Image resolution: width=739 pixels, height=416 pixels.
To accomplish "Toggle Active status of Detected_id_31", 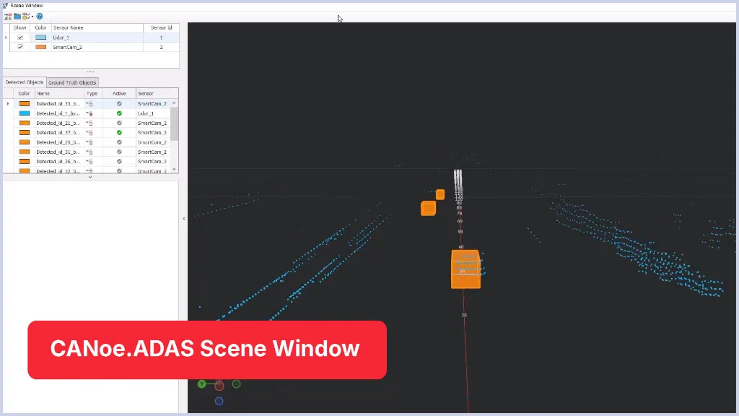I will click(119, 152).
